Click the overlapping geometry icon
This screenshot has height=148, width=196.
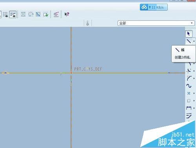click(x=38, y=14)
